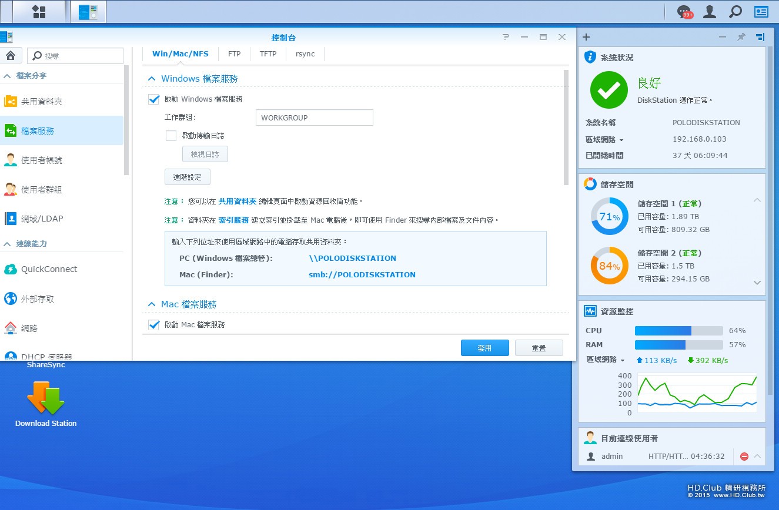The image size is (779, 510).
Task: Add a widget with the plus icon
Action: point(586,37)
